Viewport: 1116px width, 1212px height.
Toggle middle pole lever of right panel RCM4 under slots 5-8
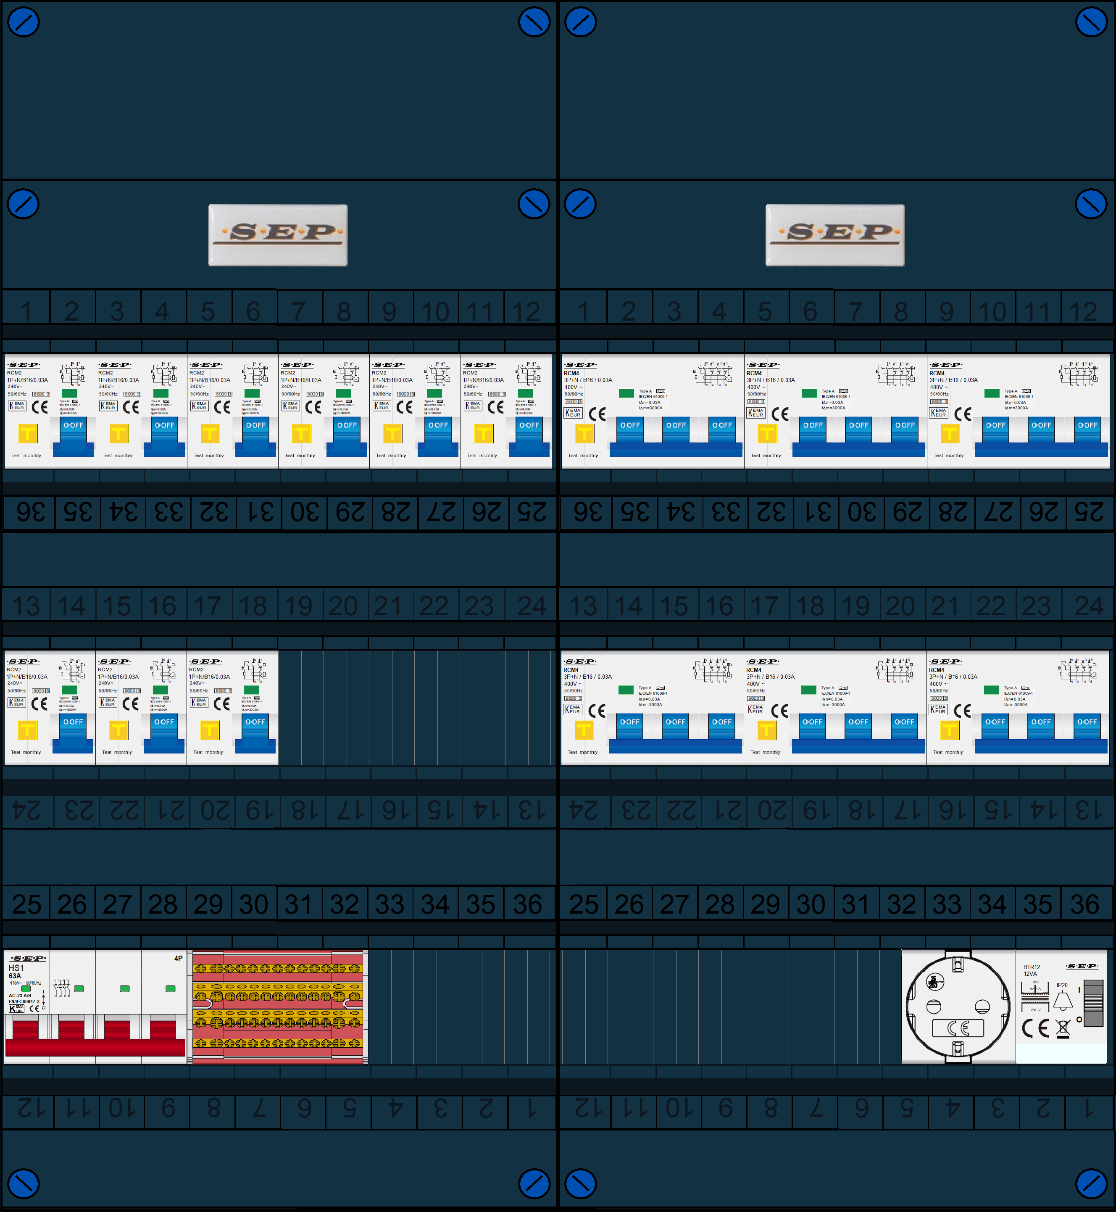click(x=859, y=430)
